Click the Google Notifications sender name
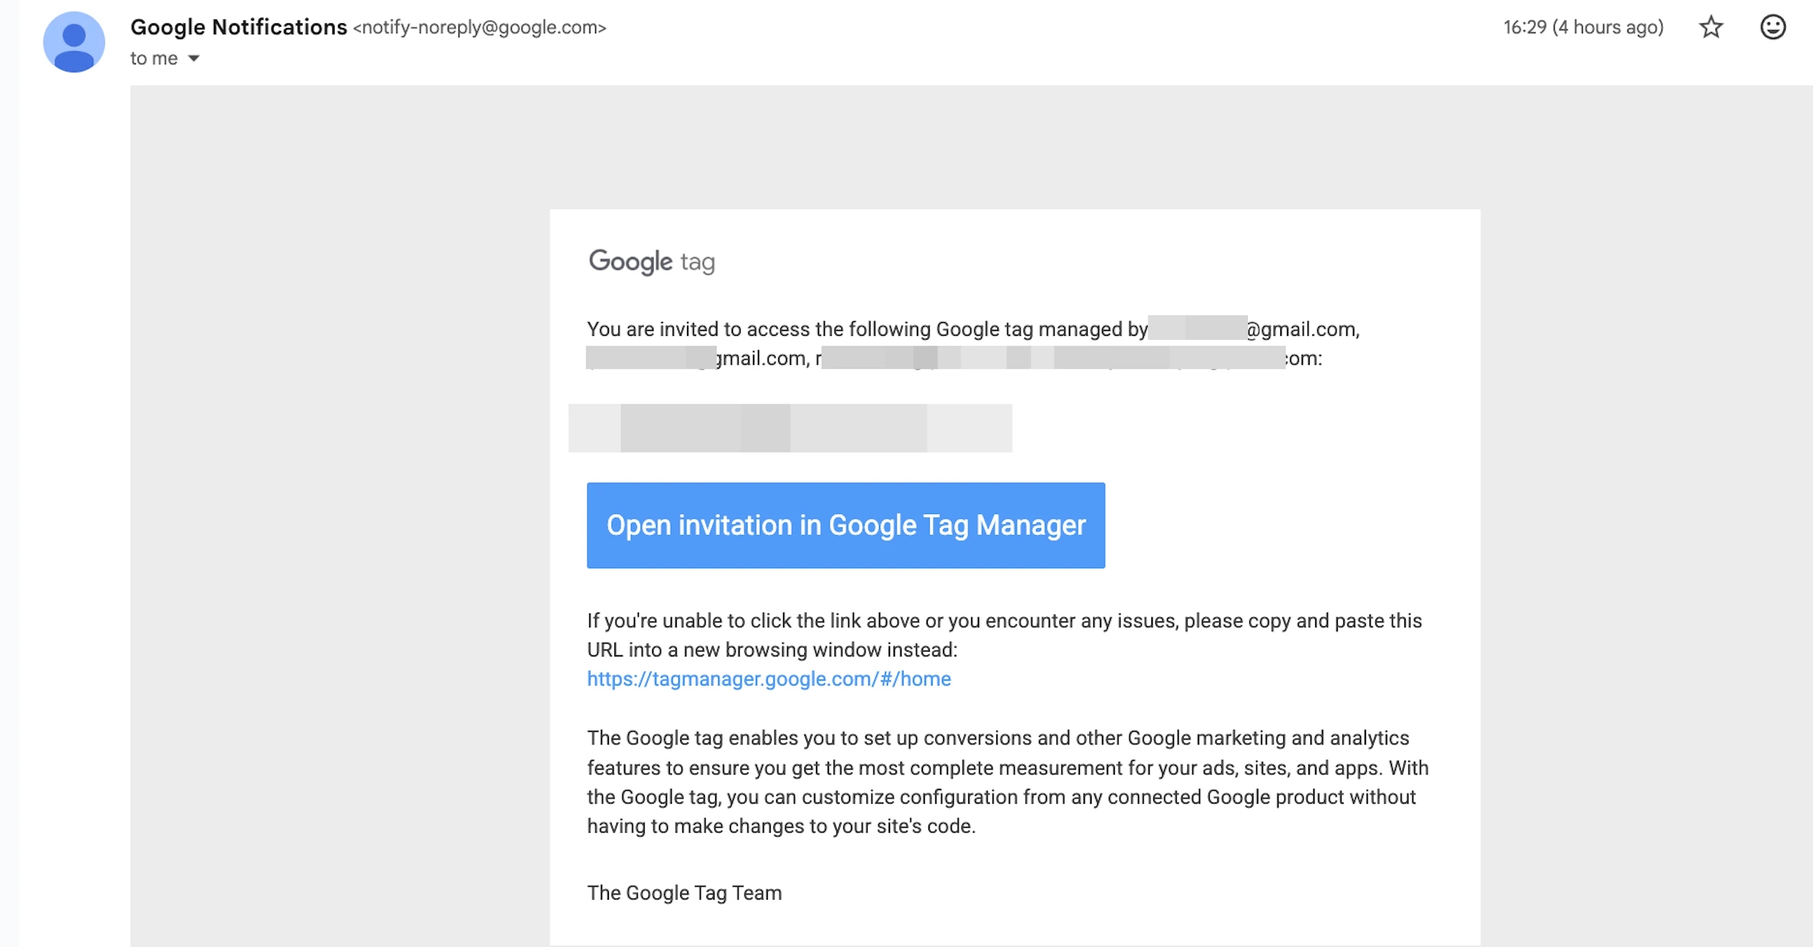1813x947 pixels. (x=239, y=27)
